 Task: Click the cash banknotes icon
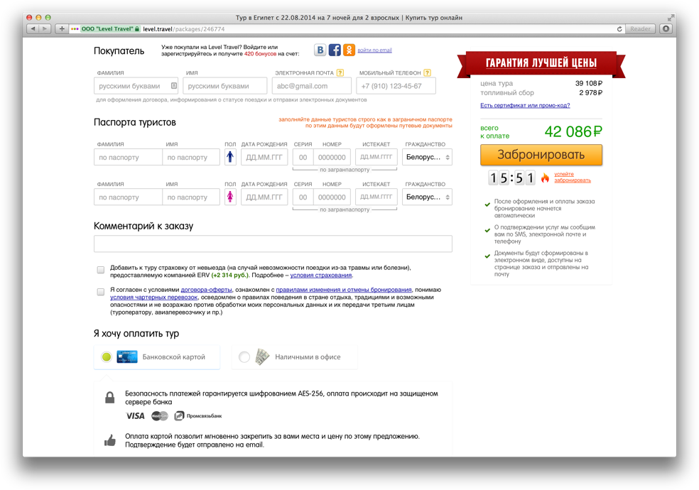point(262,356)
